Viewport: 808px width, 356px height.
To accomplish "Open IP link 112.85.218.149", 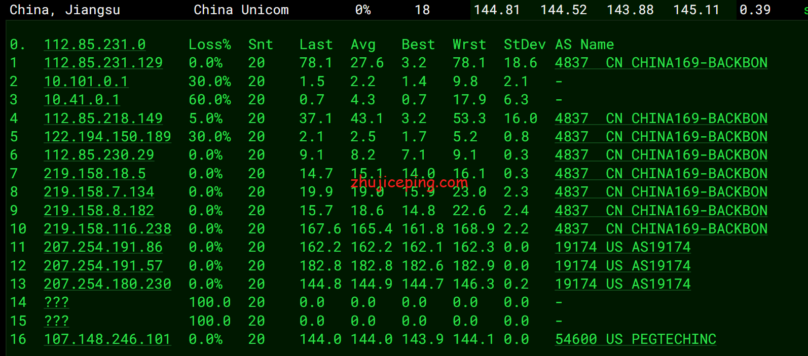I will (x=103, y=118).
